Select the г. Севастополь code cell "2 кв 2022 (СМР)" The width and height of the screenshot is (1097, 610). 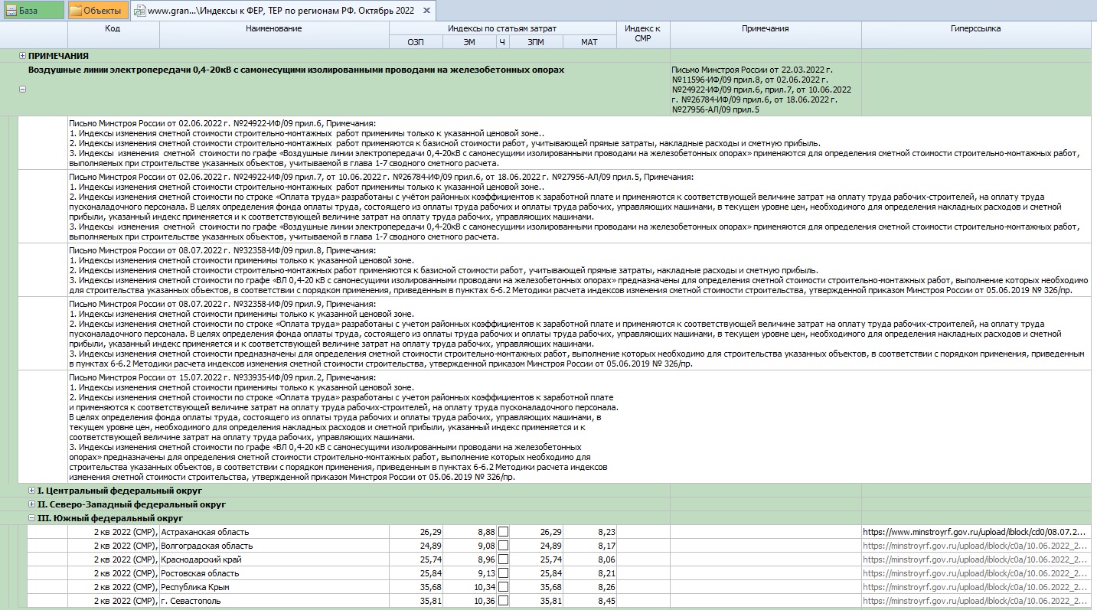tap(113, 601)
